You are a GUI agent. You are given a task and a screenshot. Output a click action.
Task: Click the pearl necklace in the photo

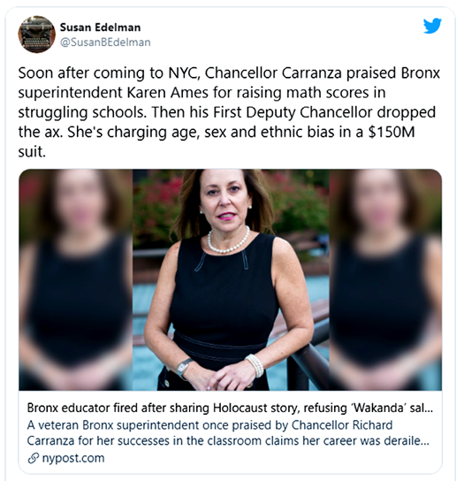pyautogui.click(x=229, y=242)
